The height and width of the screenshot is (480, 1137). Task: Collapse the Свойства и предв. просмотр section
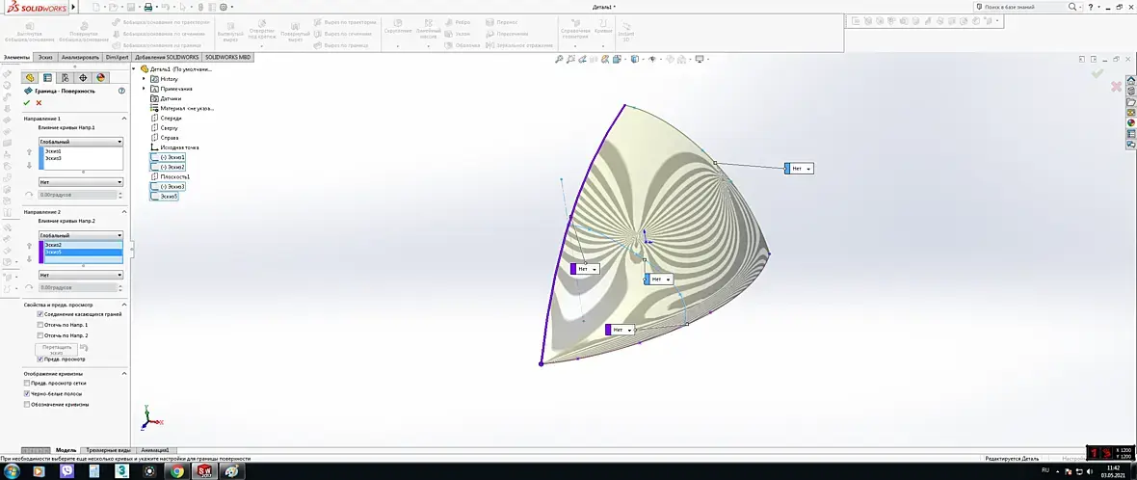[124, 305]
